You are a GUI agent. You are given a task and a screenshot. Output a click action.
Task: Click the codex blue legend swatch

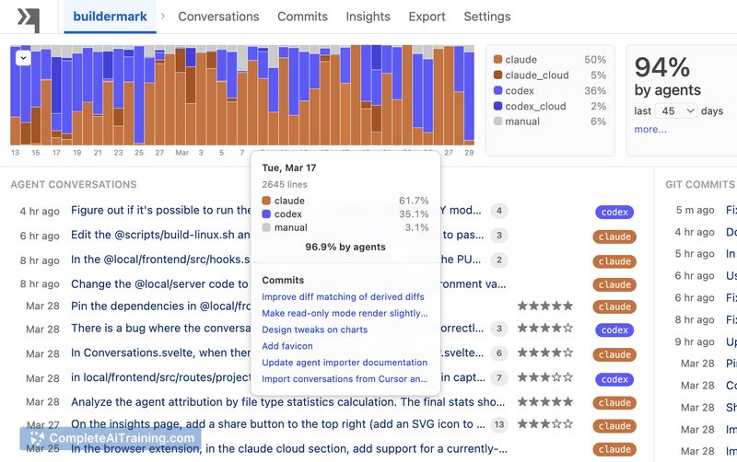pyautogui.click(x=498, y=91)
